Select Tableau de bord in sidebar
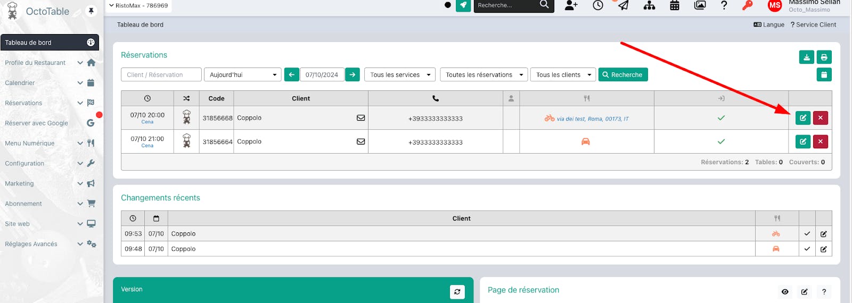Image resolution: width=852 pixels, height=303 pixels. pos(50,43)
